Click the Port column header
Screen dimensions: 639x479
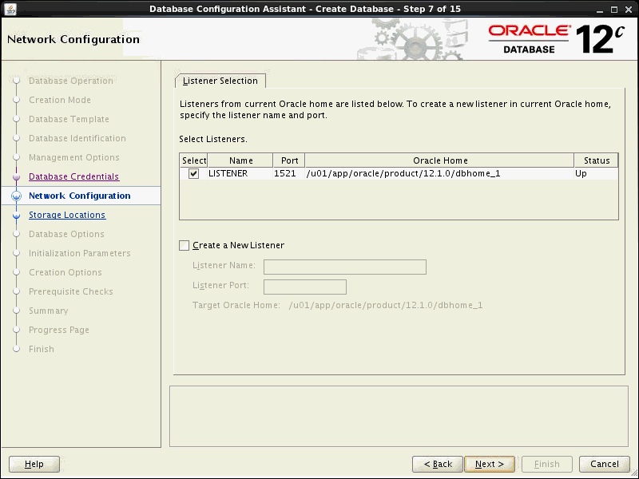pyautogui.click(x=289, y=160)
